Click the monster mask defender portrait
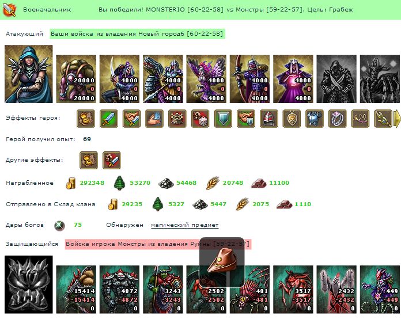Image resolution: width=401 pixels, height=319 pixels. pos(29,284)
